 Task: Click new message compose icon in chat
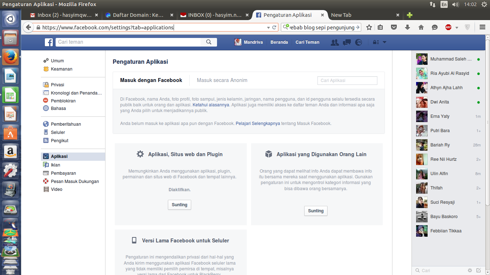[478, 270]
